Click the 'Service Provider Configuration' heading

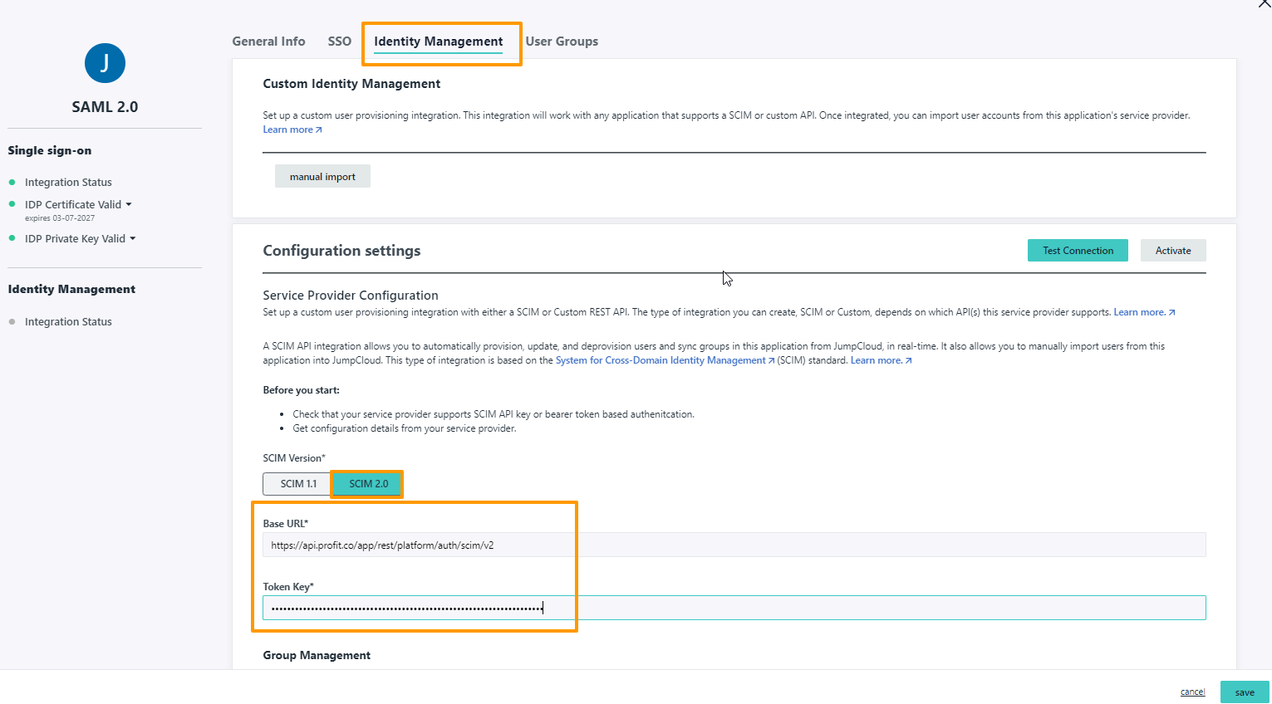351,296
